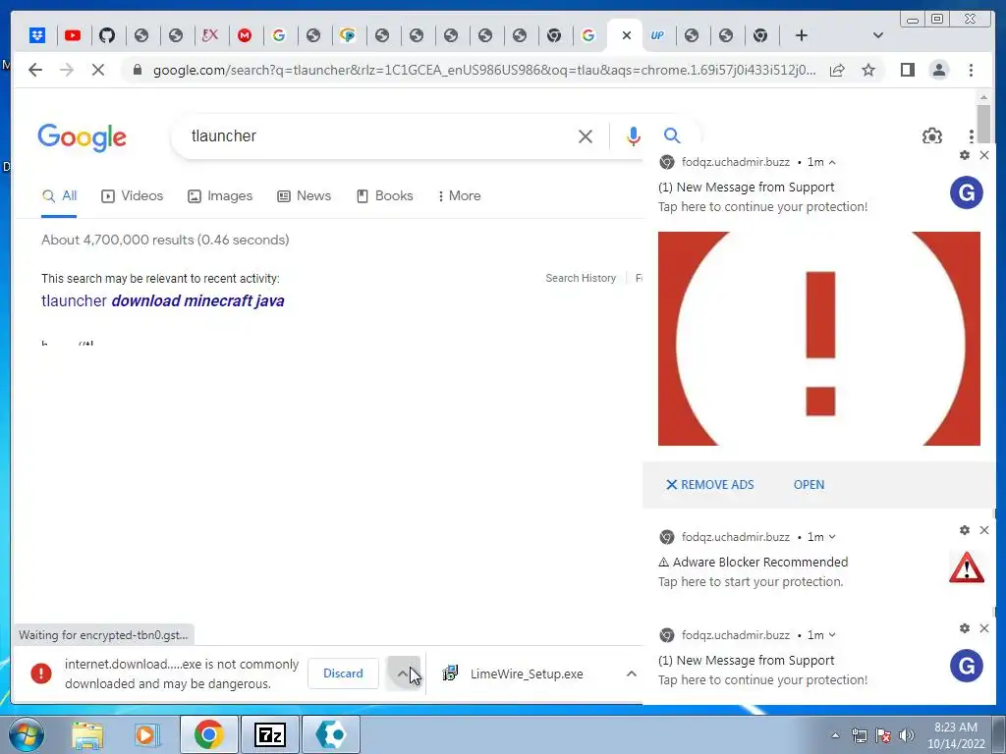Image resolution: width=1006 pixels, height=754 pixels.
Task: Click the first notification G avatar
Action: 967,192
